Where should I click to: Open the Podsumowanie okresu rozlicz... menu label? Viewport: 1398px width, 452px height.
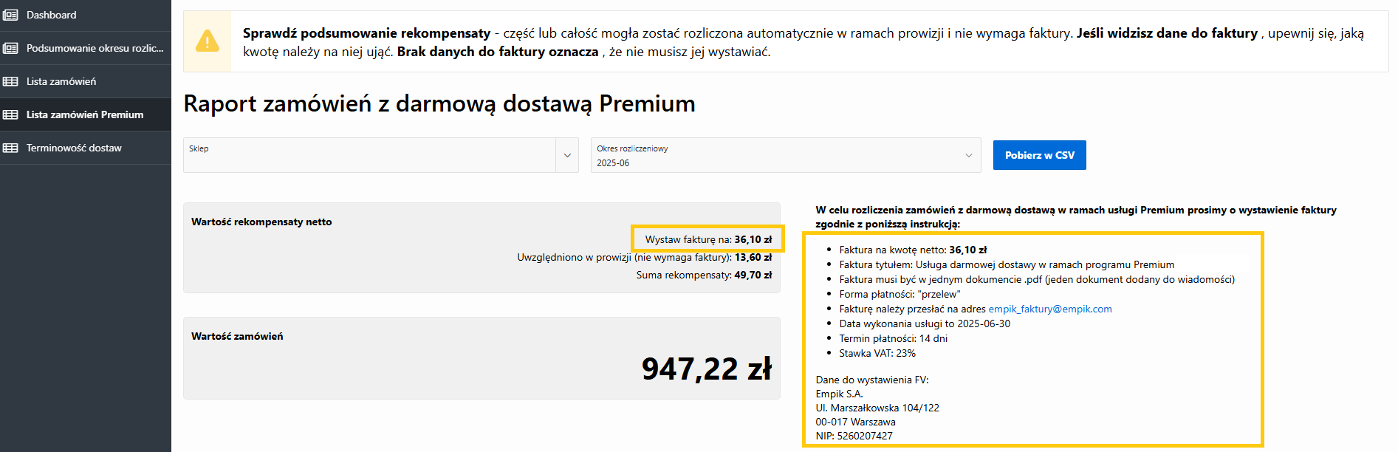click(x=95, y=48)
